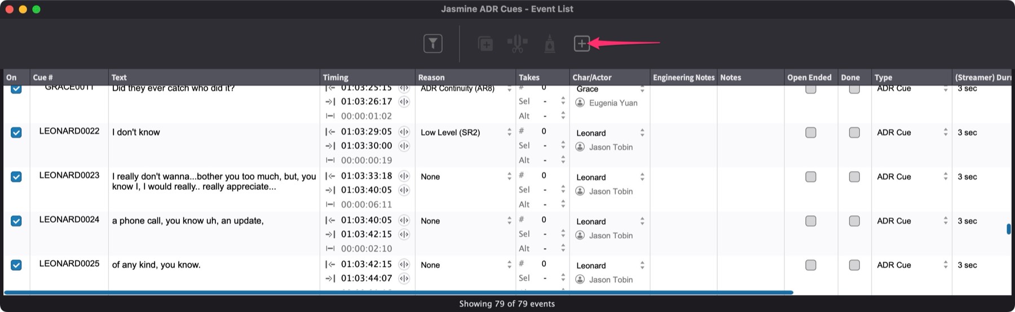This screenshot has height=312, width=1015.
Task: Adjust Alt take stepper for LEONARD0023
Action: click(x=563, y=204)
